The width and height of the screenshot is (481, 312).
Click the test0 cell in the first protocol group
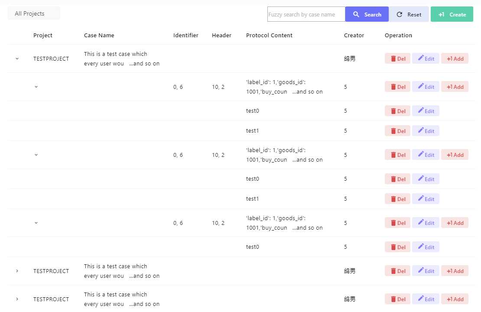point(253,111)
